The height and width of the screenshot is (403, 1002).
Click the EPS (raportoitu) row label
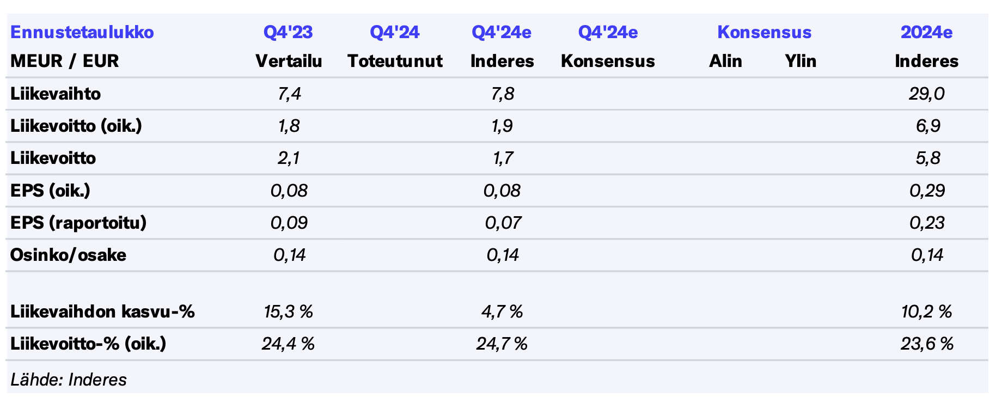tap(78, 223)
